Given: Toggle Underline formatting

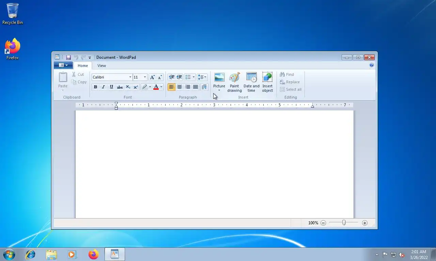Looking at the screenshot, I should click(111, 87).
